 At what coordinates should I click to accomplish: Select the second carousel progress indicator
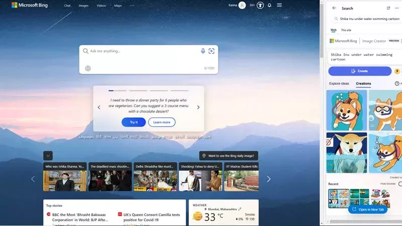tap(138, 90)
